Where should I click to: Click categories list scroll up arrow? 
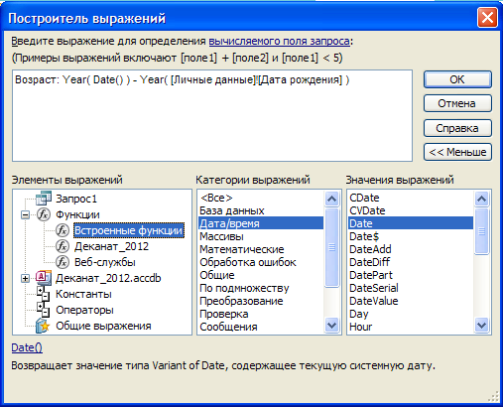click(331, 199)
